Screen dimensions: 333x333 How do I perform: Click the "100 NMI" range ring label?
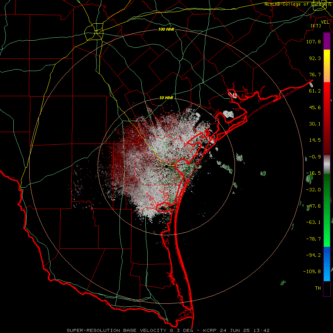coord(166,29)
